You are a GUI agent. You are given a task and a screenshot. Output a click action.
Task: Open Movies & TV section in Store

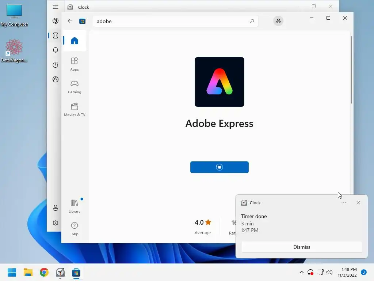[x=75, y=110]
